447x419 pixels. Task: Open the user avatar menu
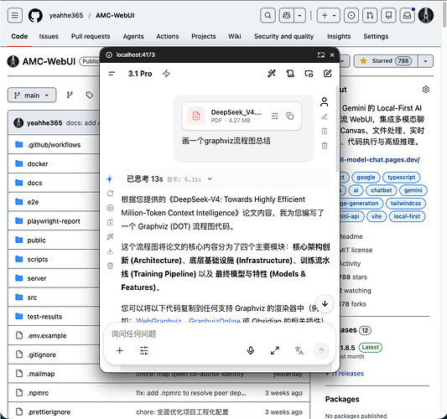click(x=426, y=15)
